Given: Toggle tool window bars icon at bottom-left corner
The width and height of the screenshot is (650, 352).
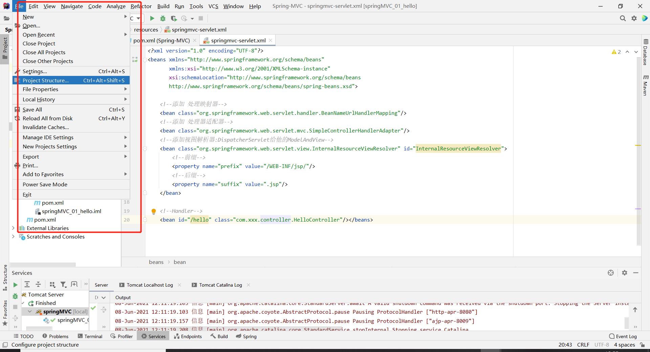Looking at the screenshot, I should click(x=5, y=345).
